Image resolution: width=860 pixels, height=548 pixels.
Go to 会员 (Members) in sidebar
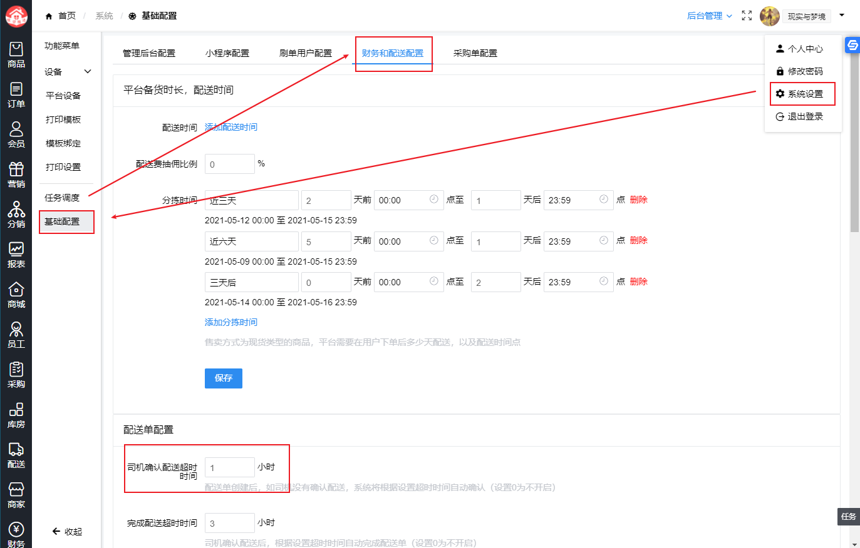16,134
